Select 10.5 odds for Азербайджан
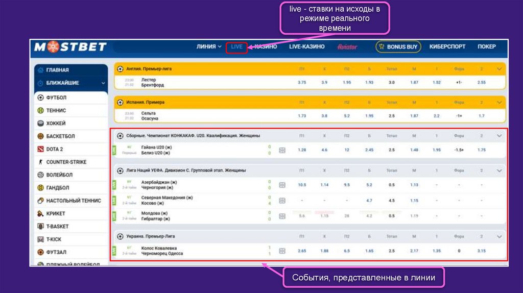The image size is (523, 293). tap(302, 185)
